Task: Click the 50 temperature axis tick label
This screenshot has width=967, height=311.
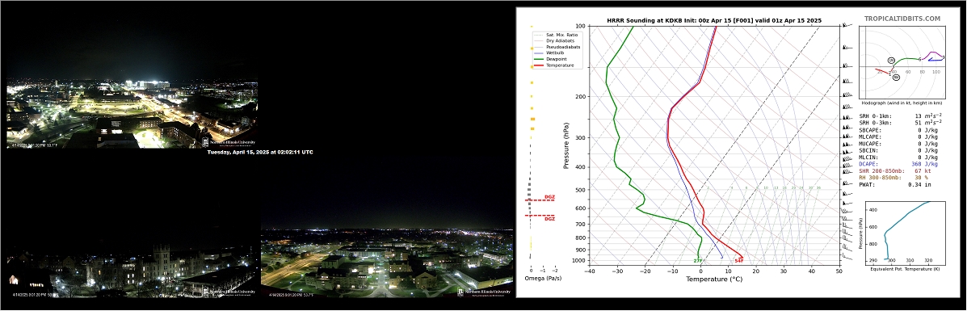Action: pos(839,271)
